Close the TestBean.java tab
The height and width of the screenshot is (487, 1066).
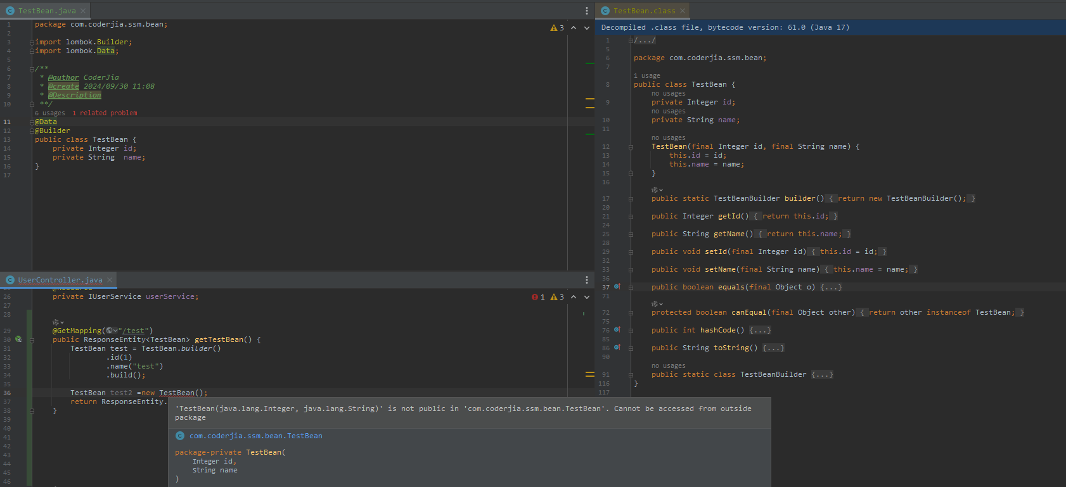point(83,11)
